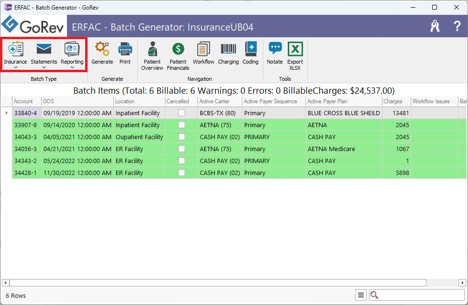Sort by Workflow Issues column header
468x305 pixels.
[x=434, y=101]
